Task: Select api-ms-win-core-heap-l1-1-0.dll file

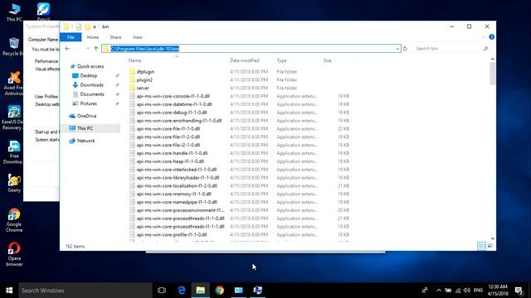Action: 170,161
